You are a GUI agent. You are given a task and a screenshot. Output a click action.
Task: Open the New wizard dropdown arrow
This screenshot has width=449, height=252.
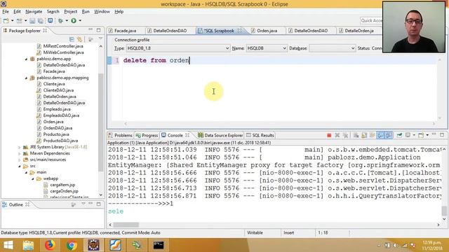(13, 20)
